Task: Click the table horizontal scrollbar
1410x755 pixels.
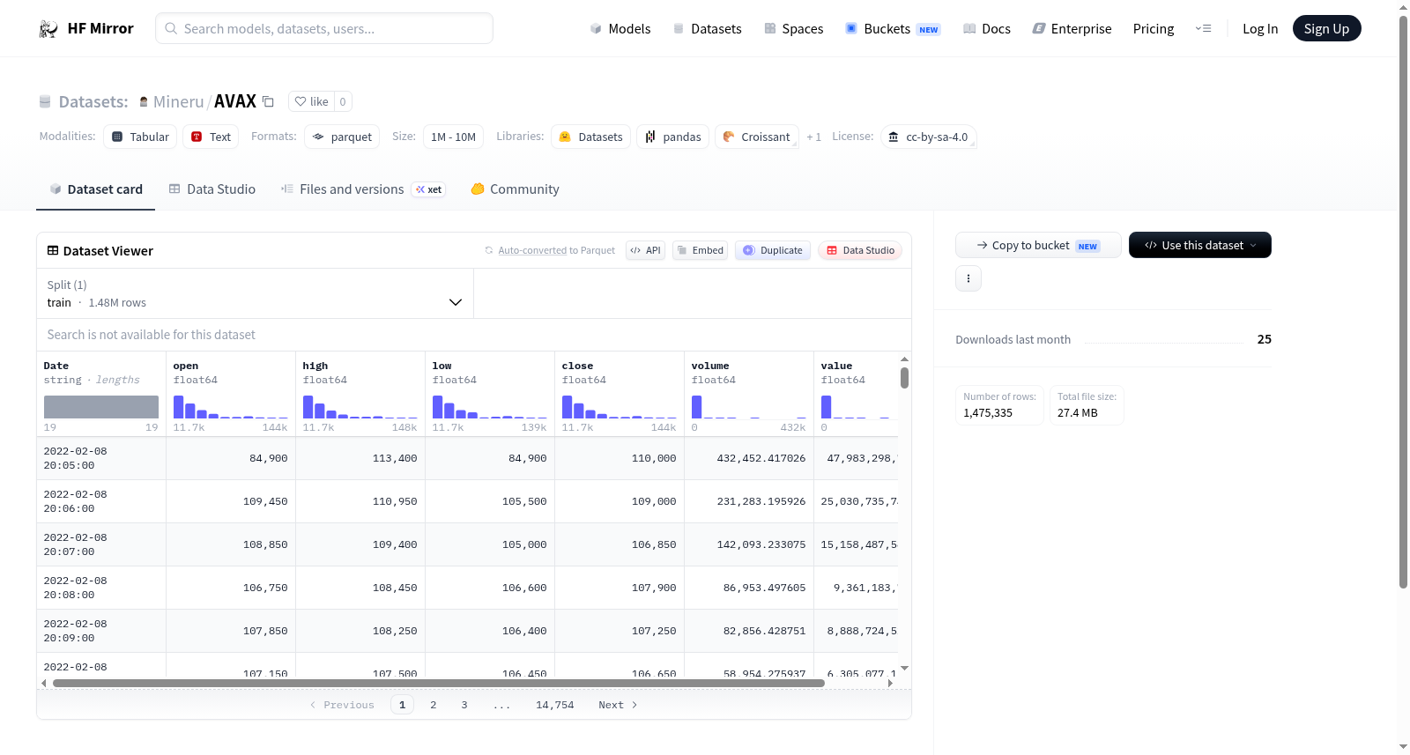Action: tap(439, 683)
